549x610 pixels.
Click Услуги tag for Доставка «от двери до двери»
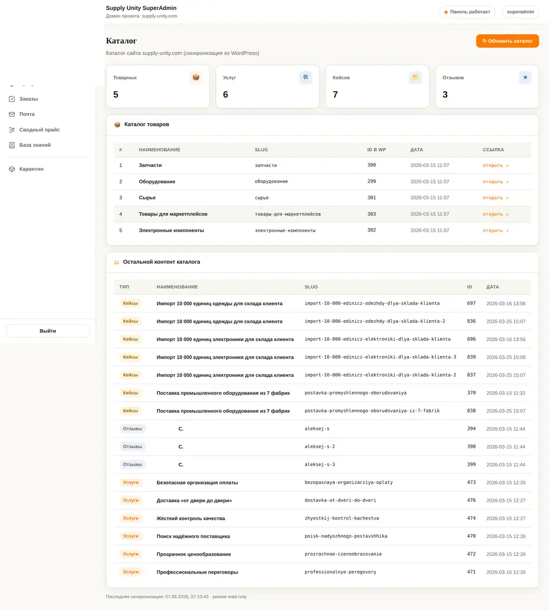[x=131, y=500]
